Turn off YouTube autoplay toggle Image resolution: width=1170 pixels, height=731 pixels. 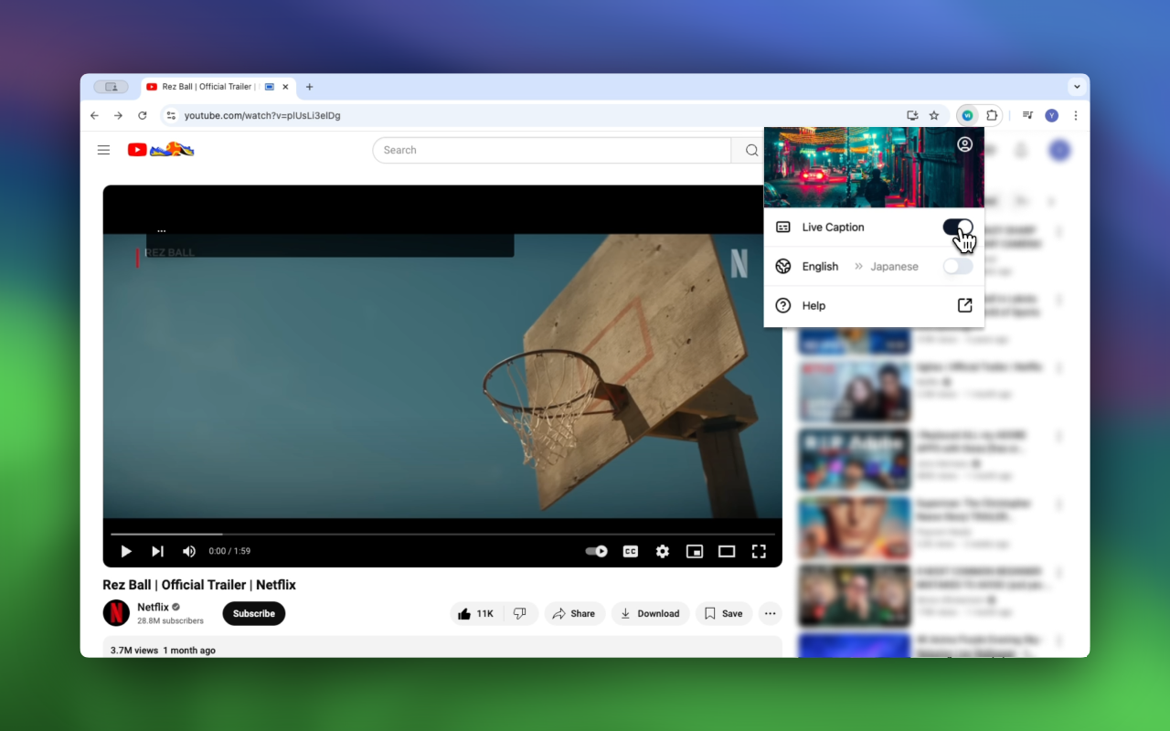[x=597, y=551]
